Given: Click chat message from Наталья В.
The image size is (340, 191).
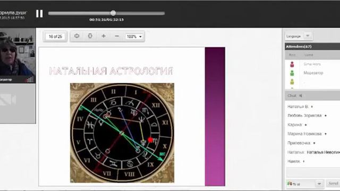Looking at the screenshot, I should (300, 107).
